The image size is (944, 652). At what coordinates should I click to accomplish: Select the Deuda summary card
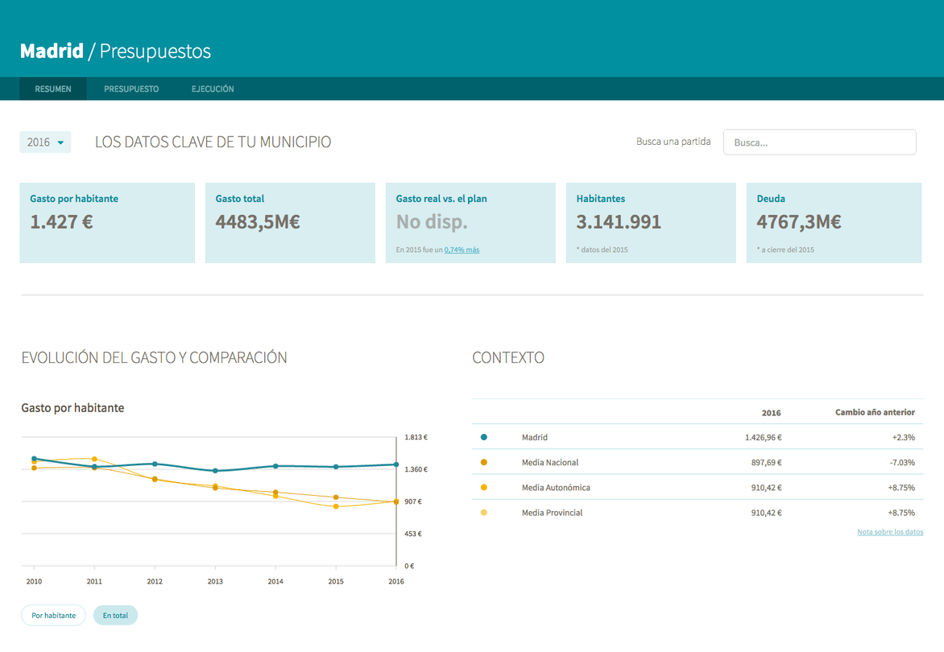834,223
